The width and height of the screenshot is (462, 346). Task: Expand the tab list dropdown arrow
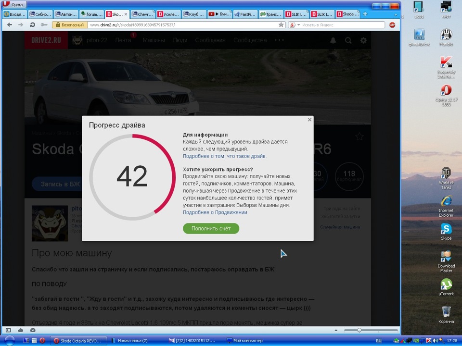point(396,15)
